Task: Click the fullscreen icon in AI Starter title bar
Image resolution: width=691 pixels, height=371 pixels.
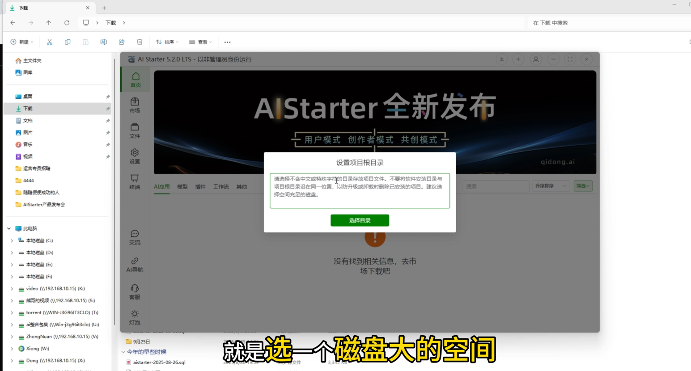Action: 570,59
